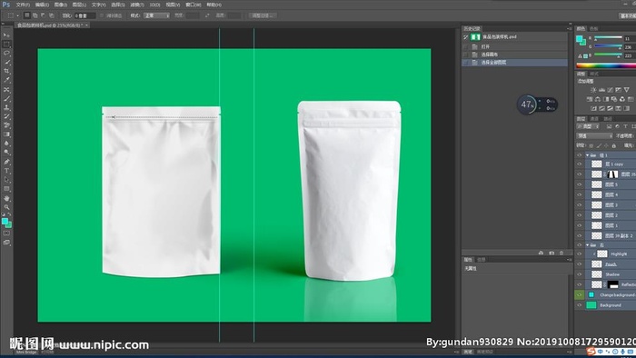
Task: Open the History panel flyout menu
Action: click(x=570, y=29)
